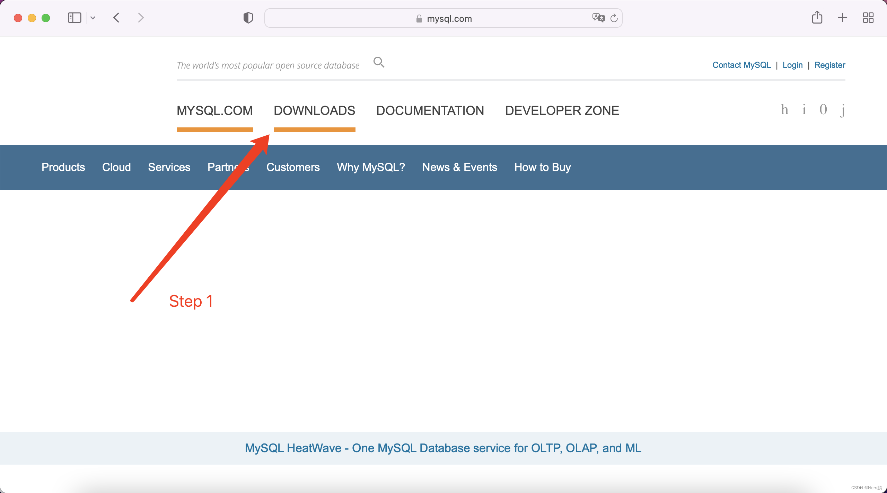Translate the page via translate icon
The width and height of the screenshot is (887, 493).
[598, 18]
